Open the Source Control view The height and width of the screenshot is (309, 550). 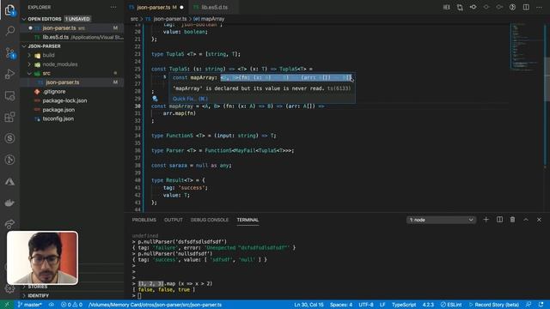pyautogui.click(x=9, y=52)
